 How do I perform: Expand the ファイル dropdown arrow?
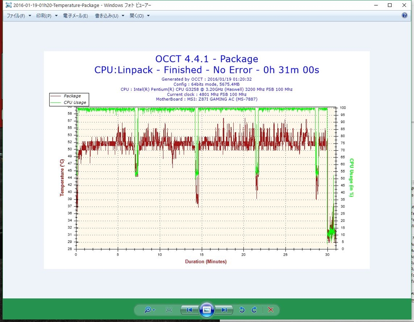point(30,16)
